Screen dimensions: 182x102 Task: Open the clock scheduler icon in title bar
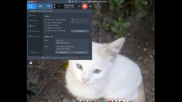[76, 1]
